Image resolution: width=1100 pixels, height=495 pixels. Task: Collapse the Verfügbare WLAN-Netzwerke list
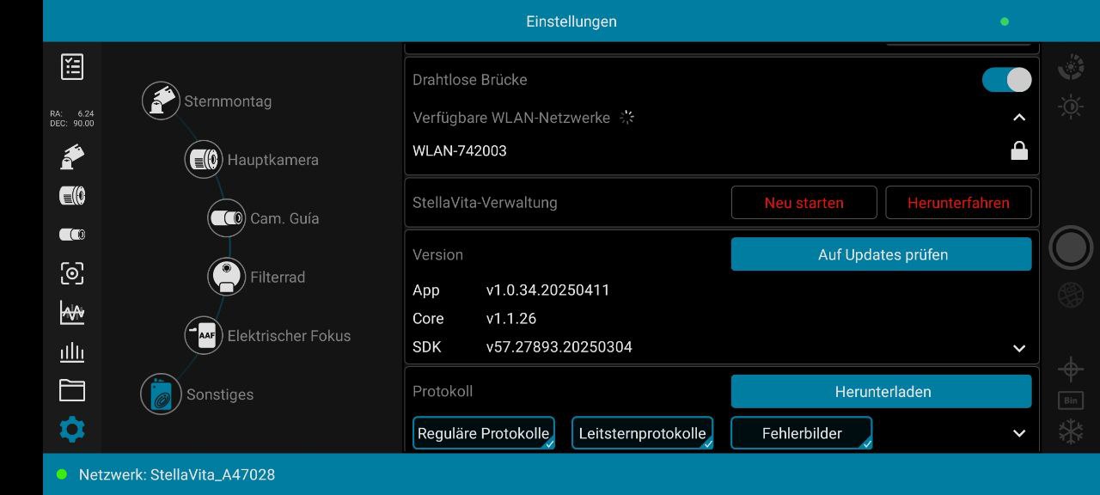tap(1019, 118)
